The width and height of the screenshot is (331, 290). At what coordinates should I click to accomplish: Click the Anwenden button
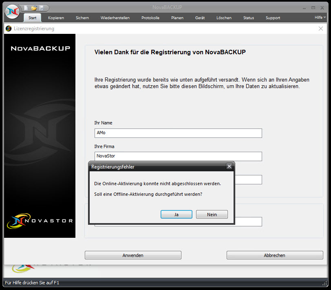tap(133, 255)
